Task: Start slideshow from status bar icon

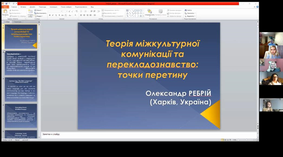Action: coord(230,140)
